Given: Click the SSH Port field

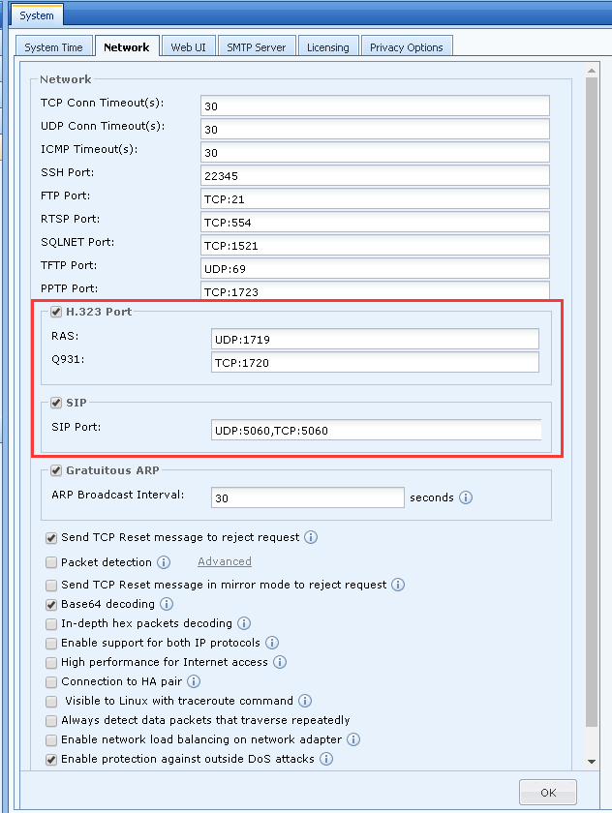Looking at the screenshot, I should (x=375, y=176).
